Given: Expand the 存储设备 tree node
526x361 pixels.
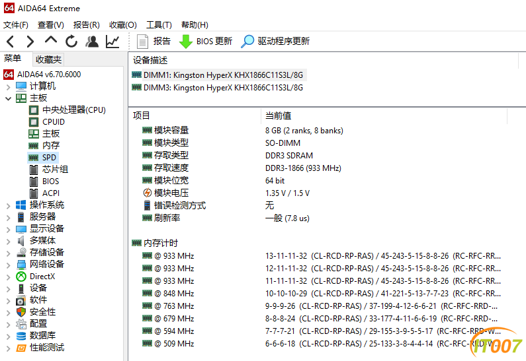Looking at the screenshot, I should [x=8, y=253].
